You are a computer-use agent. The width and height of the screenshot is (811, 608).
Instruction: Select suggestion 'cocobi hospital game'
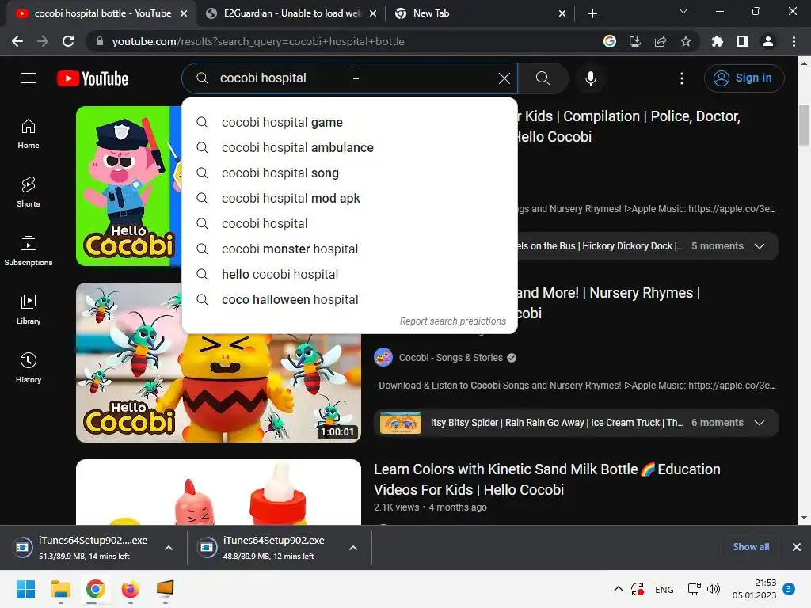coord(349,123)
